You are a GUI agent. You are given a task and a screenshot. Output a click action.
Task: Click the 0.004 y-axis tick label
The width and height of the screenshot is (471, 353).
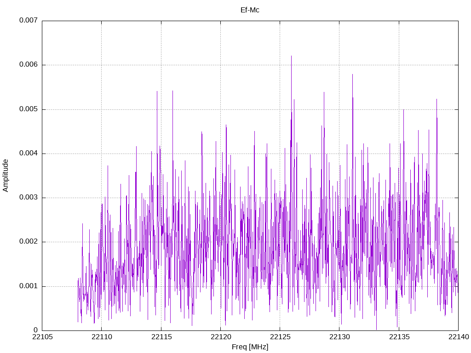(29, 153)
